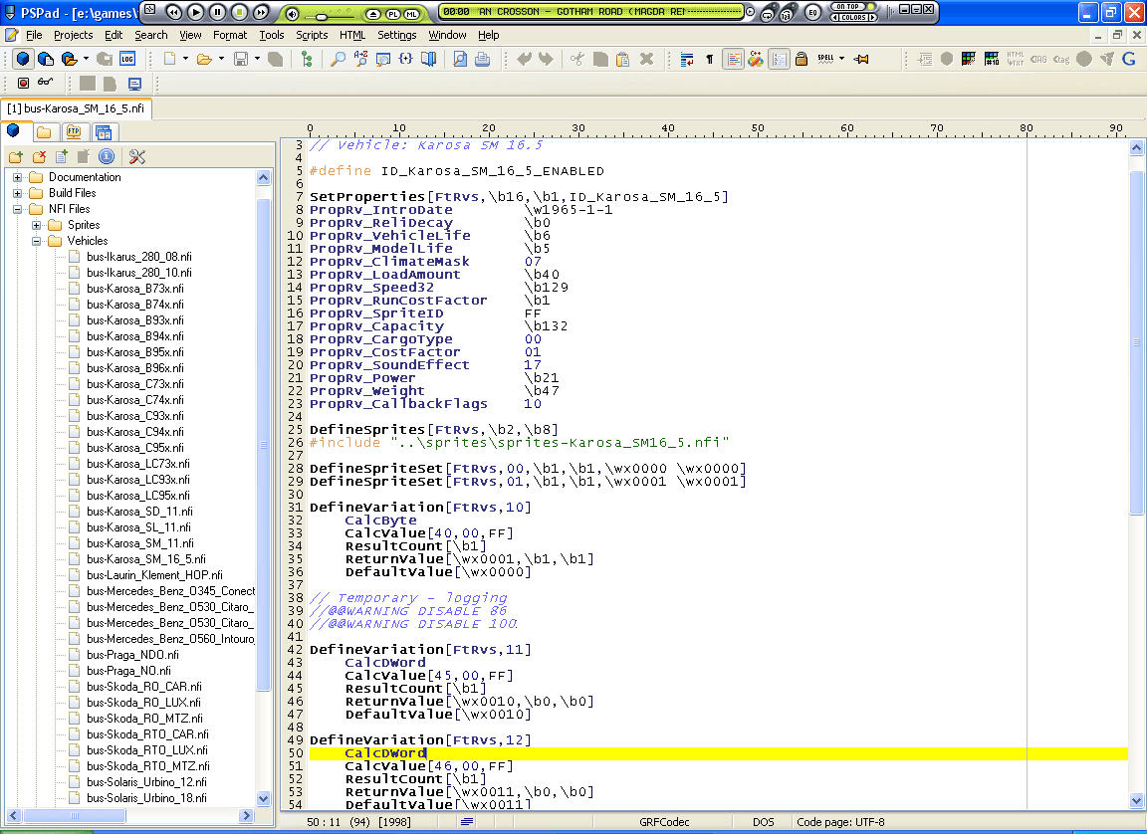This screenshot has height=834, width=1147.
Task: Click Winamp previous track button
Action: [173, 12]
